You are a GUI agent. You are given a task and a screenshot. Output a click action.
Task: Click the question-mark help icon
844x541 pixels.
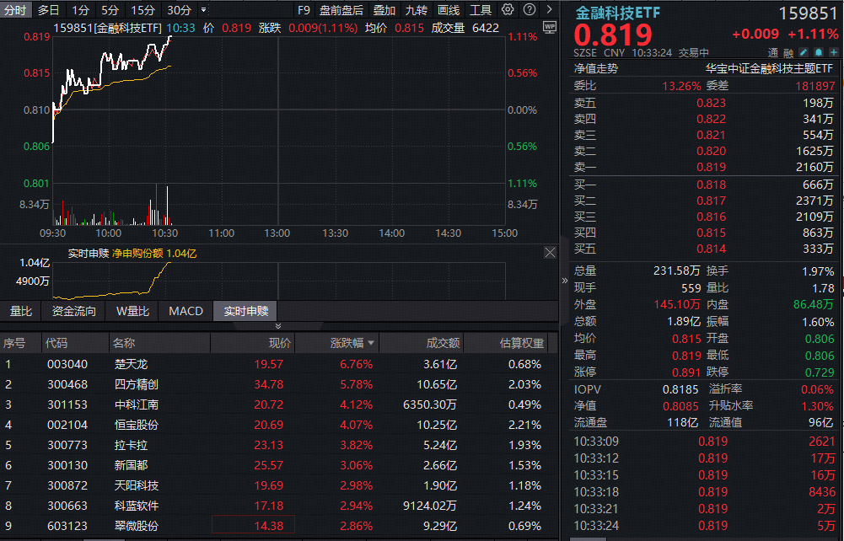pyautogui.click(x=530, y=9)
